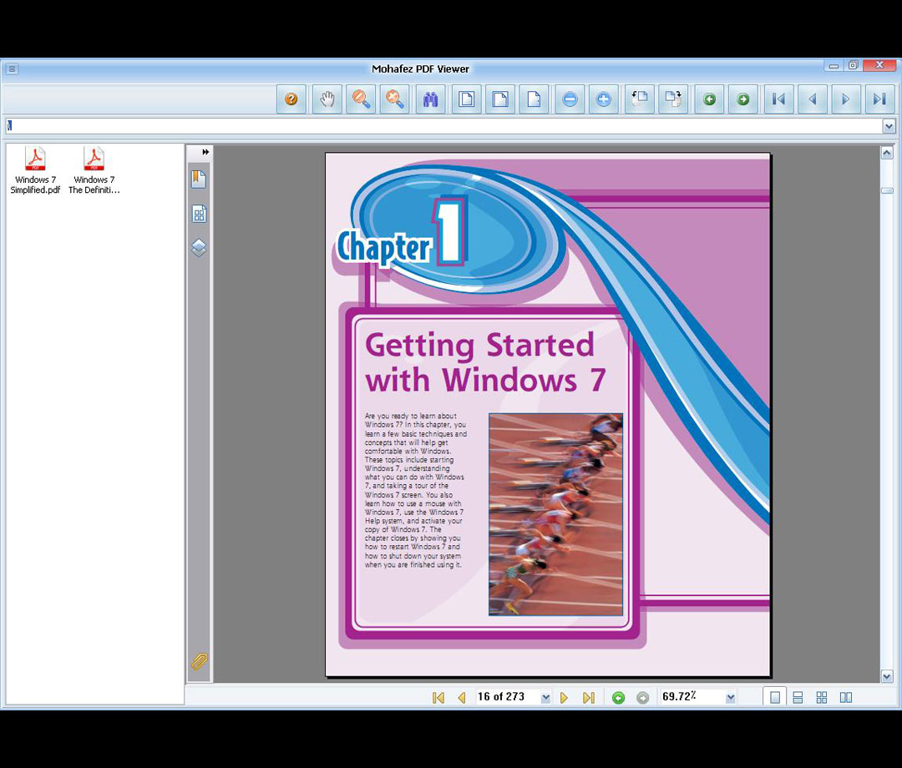
Task: Open the Layers side panel
Action: [x=199, y=248]
